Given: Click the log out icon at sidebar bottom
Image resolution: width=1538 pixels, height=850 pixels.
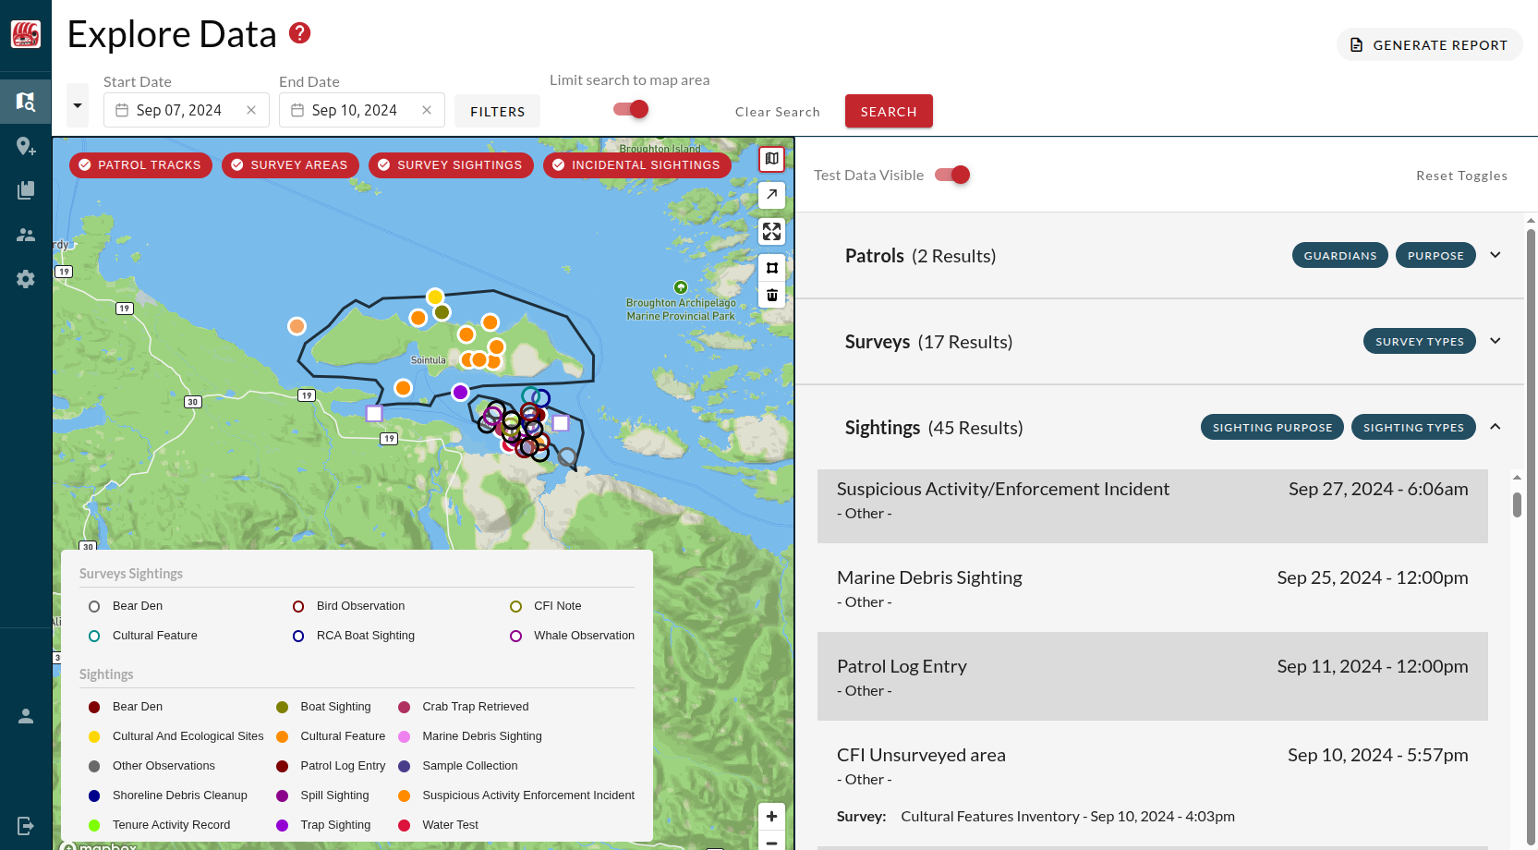Looking at the screenshot, I should pos(25,825).
